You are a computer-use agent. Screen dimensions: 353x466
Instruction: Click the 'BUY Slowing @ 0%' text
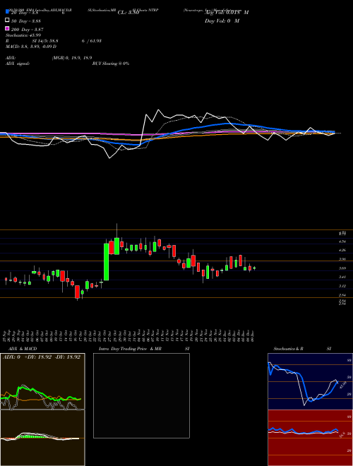coord(111,64)
